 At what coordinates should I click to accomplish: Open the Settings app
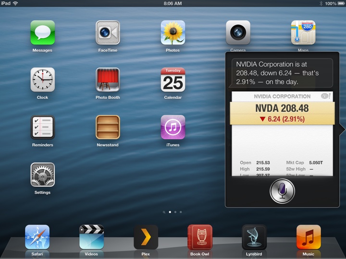pos(43,175)
